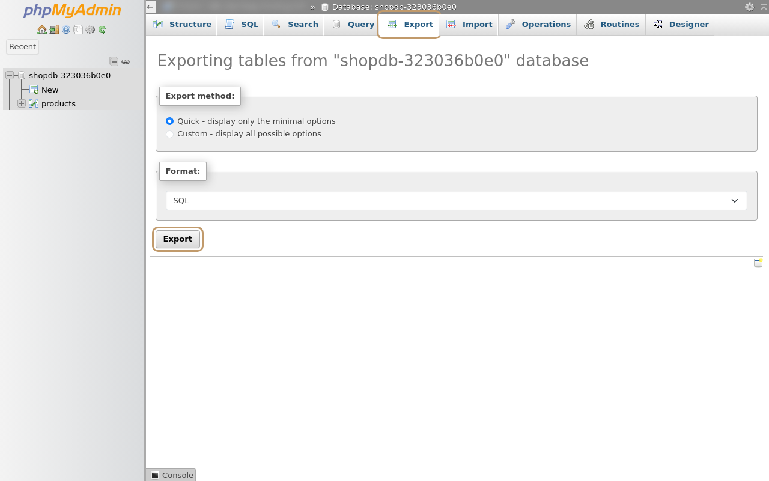Screen dimensions: 769x481
Task: Switch to the Structure tab
Action: point(182,25)
